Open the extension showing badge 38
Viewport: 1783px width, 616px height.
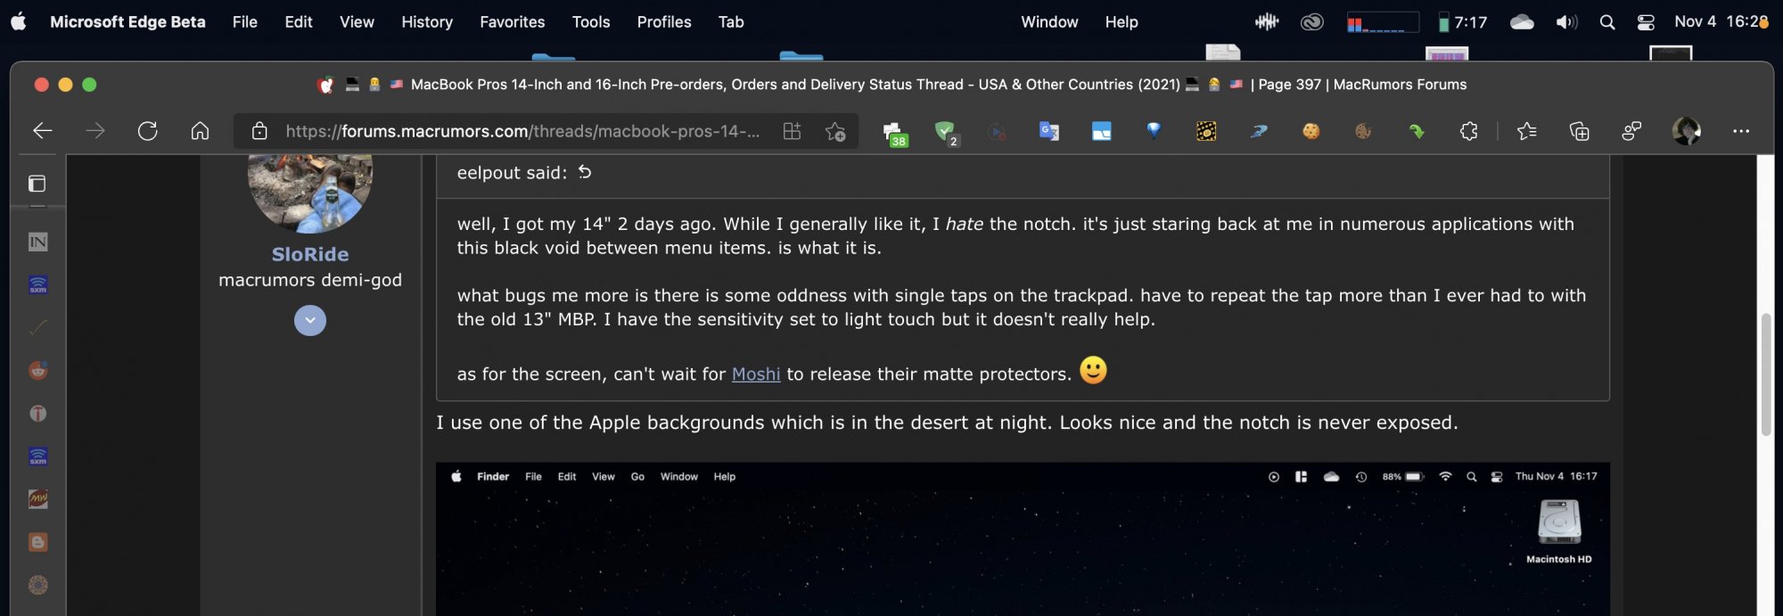click(894, 134)
